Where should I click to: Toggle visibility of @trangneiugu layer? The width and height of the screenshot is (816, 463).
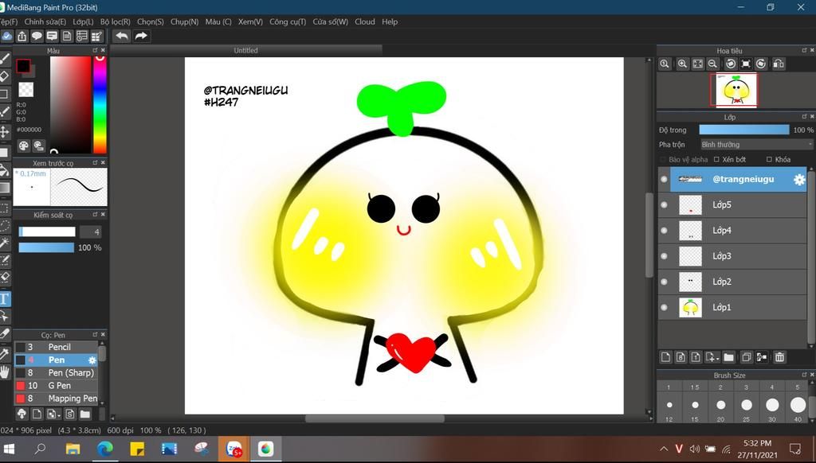pyautogui.click(x=664, y=179)
